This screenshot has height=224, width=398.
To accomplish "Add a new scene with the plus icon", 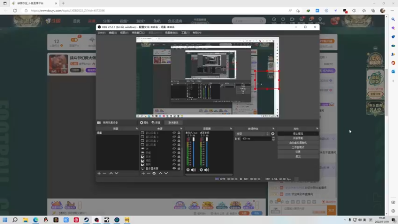I will click(99, 173).
